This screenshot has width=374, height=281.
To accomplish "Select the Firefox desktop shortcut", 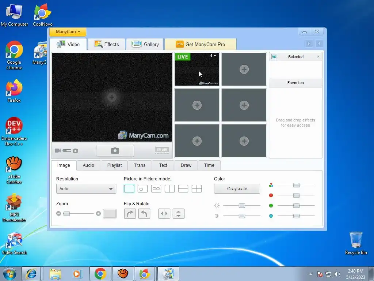I will click(14, 91).
